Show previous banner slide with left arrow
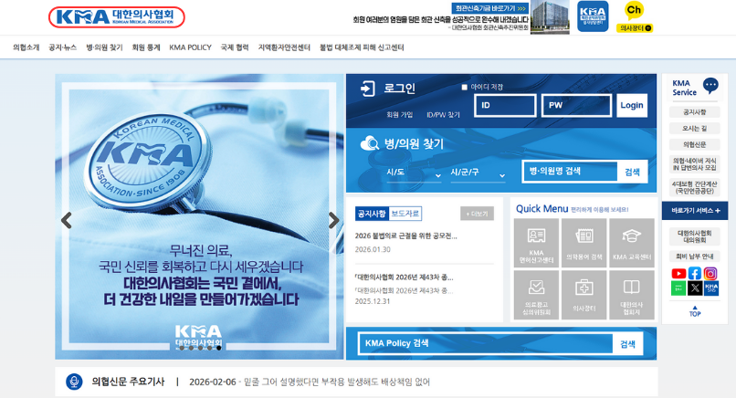Viewport: 736px width, 398px height. pyautogui.click(x=67, y=220)
